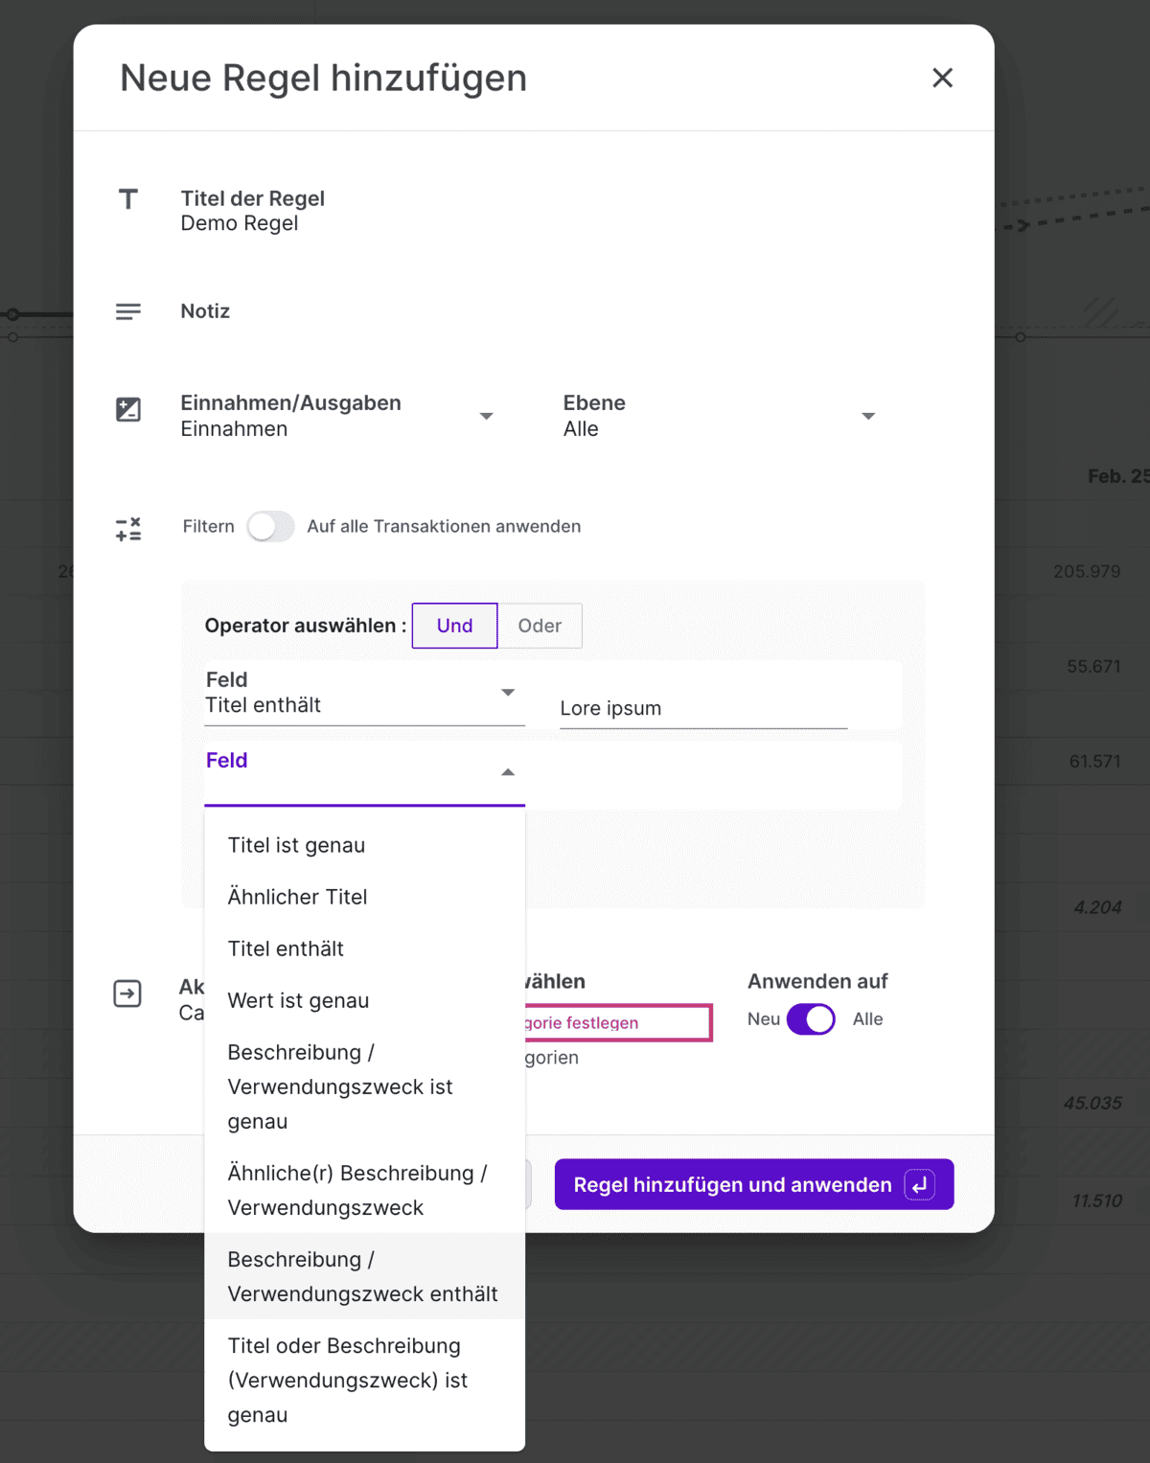Click the title 'T' icon
The width and height of the screenshot is (1150, 1463).
(x=128, y=199)
